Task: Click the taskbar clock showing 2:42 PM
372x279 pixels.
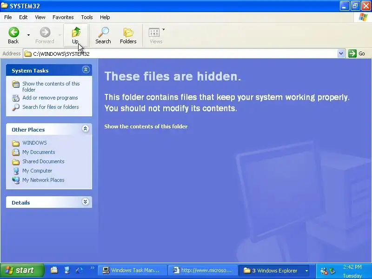Action: [352, 267]
